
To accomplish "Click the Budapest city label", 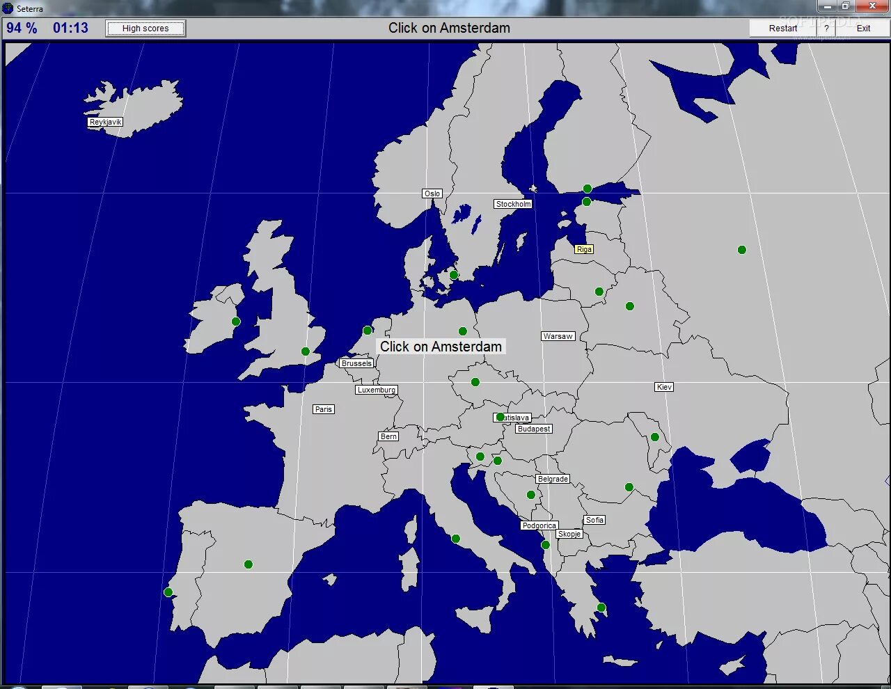I will 534,429.
